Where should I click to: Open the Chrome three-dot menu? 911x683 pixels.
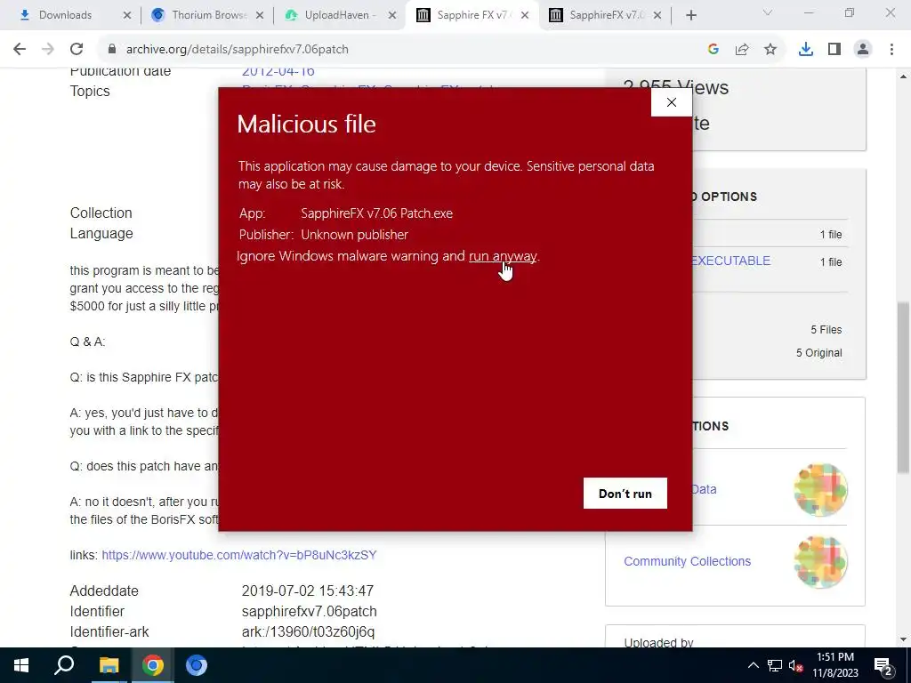891,50
